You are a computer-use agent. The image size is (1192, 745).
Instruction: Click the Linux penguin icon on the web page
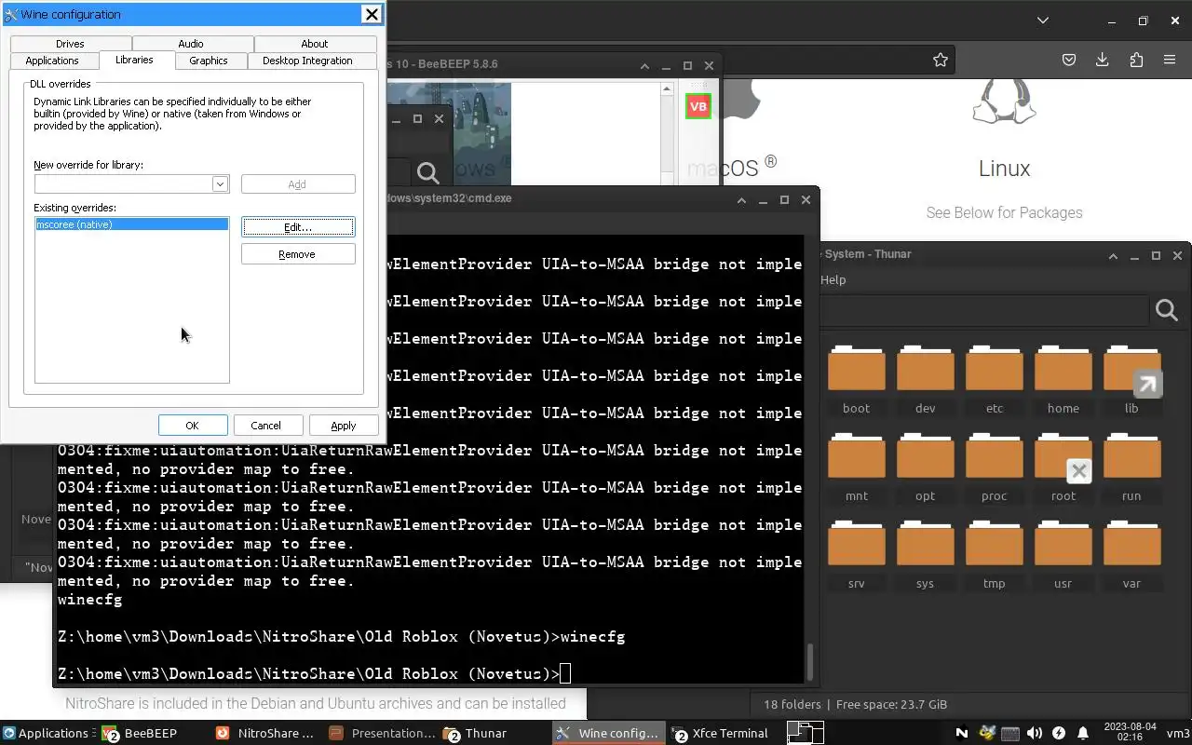(x=1004, y=101)
